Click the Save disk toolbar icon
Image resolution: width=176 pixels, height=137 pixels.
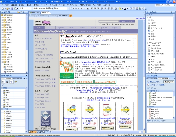point(12,8)
